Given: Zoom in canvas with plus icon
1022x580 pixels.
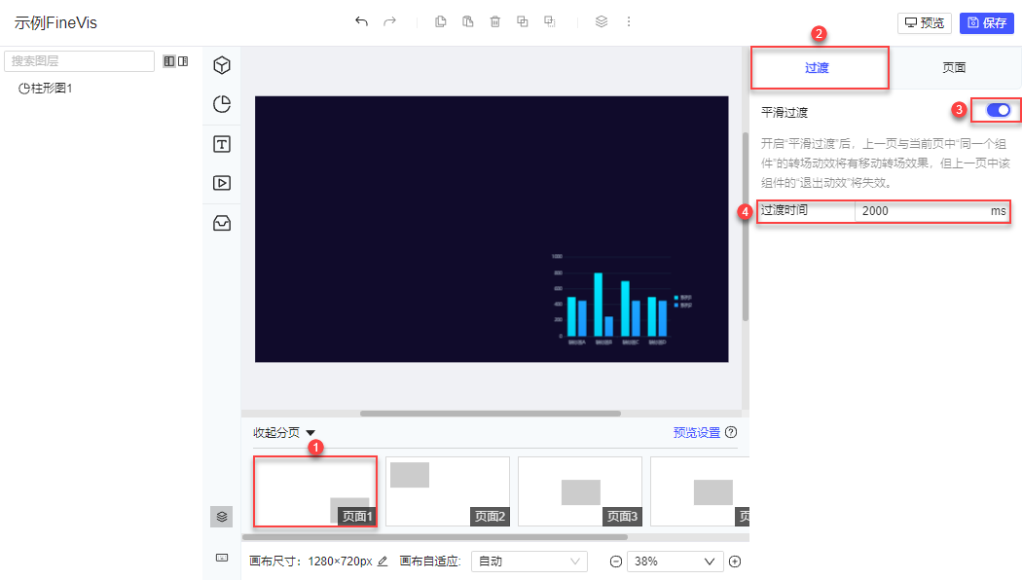Looking at the screenshot, I should [x=735, y=562].
